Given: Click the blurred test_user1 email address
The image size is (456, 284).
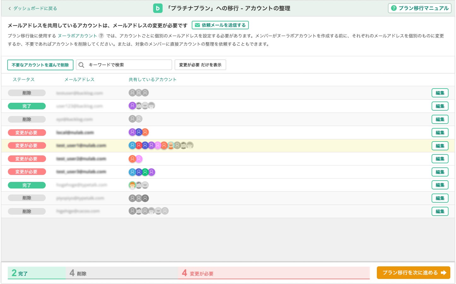Looking at the screenshot, I should point(81,146).
